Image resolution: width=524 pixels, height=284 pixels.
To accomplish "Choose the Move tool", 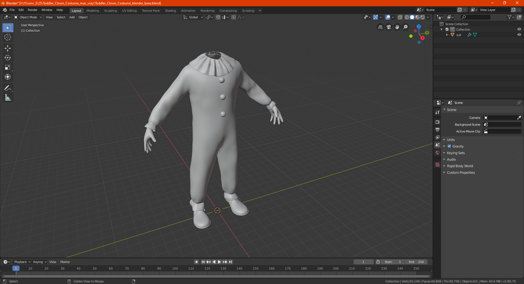I will coord(8,48).
